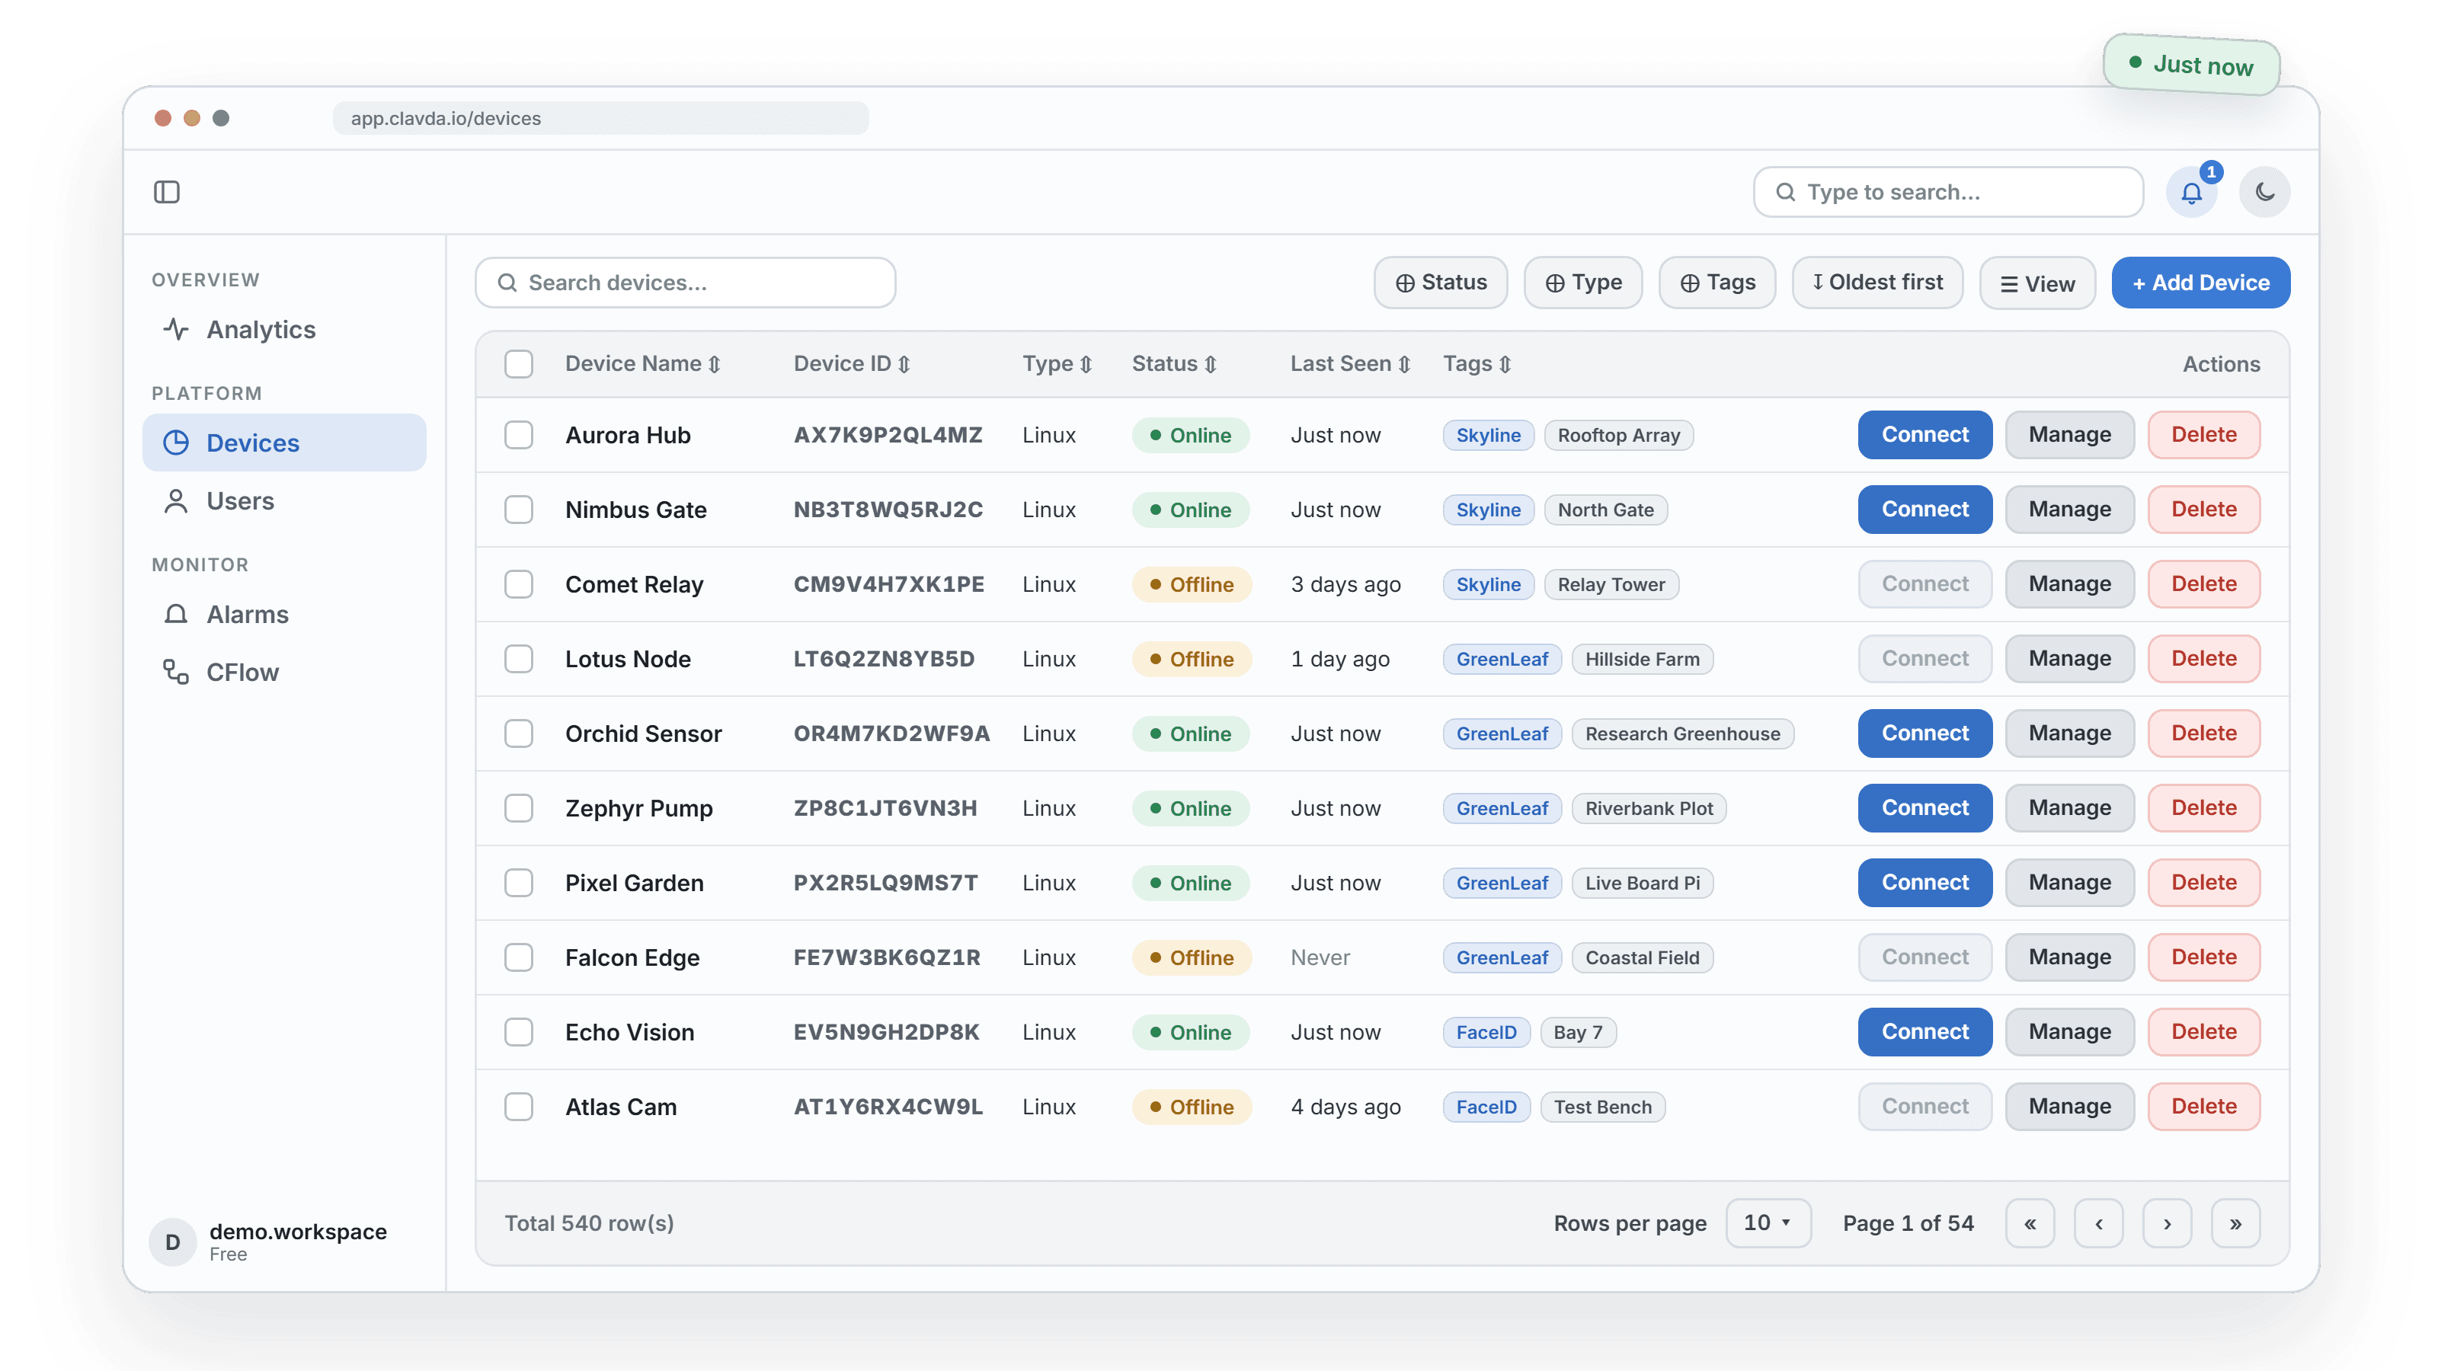Screen dimensions: 2438x1371
Task: Sort by Device ID column
Action: click(852, 364)
